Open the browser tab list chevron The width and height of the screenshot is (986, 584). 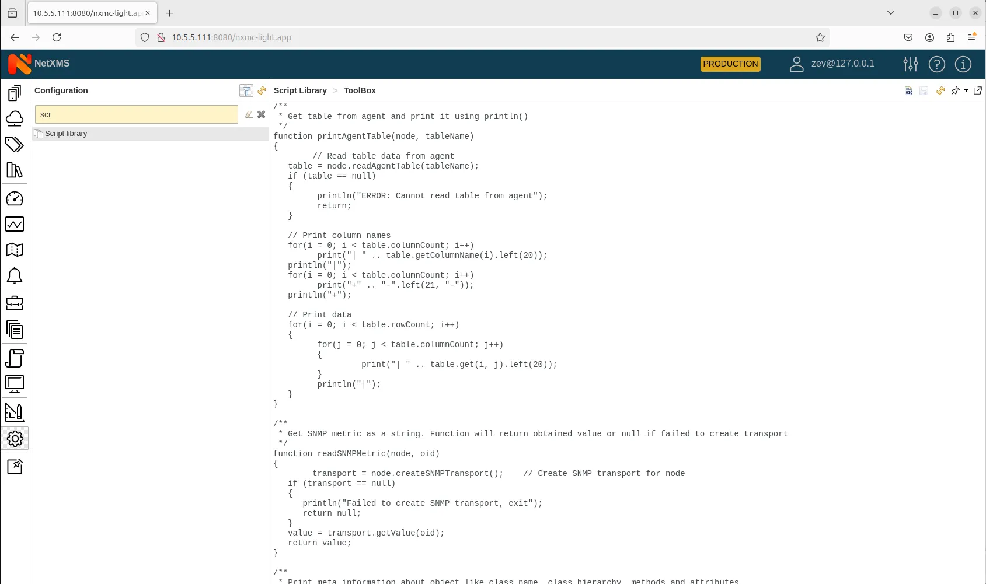click(x=890, y=12)
